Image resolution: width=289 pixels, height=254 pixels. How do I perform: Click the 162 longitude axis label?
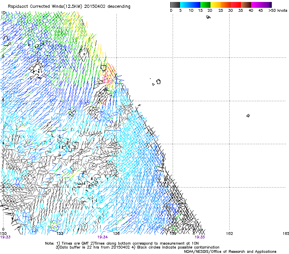point(230,234)
